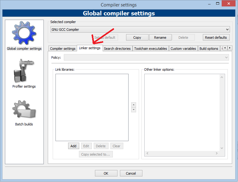
Task: Select the Toolchain executables tab
Action: [x=150, y=49]
